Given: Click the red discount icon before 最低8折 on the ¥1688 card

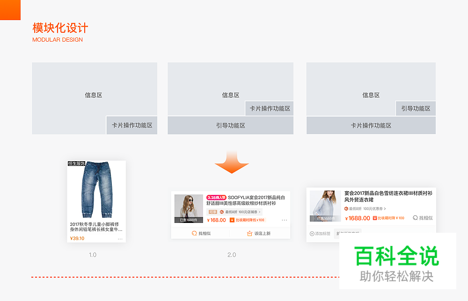Looking at the screenshot, I should 346,208.
